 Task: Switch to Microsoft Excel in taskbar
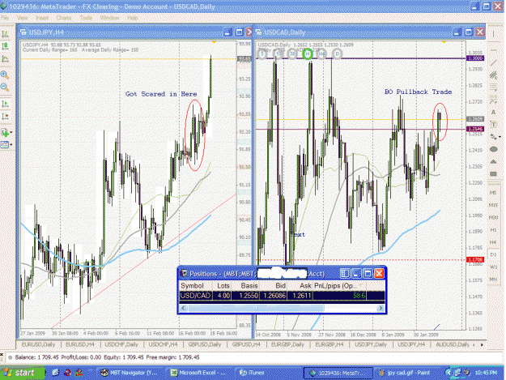point(198,373)
